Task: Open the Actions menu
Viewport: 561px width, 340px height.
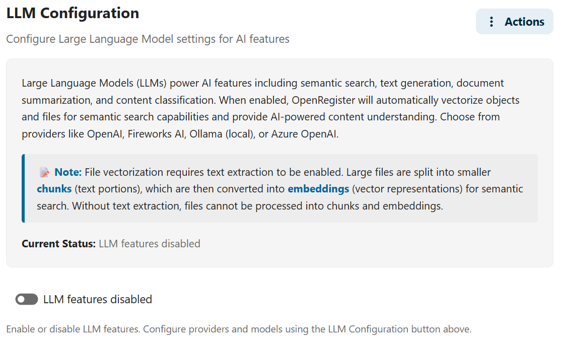Action: 514,21
